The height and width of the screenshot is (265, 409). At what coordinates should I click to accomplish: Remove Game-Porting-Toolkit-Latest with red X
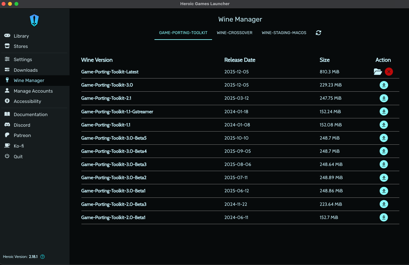pos(389,72)
